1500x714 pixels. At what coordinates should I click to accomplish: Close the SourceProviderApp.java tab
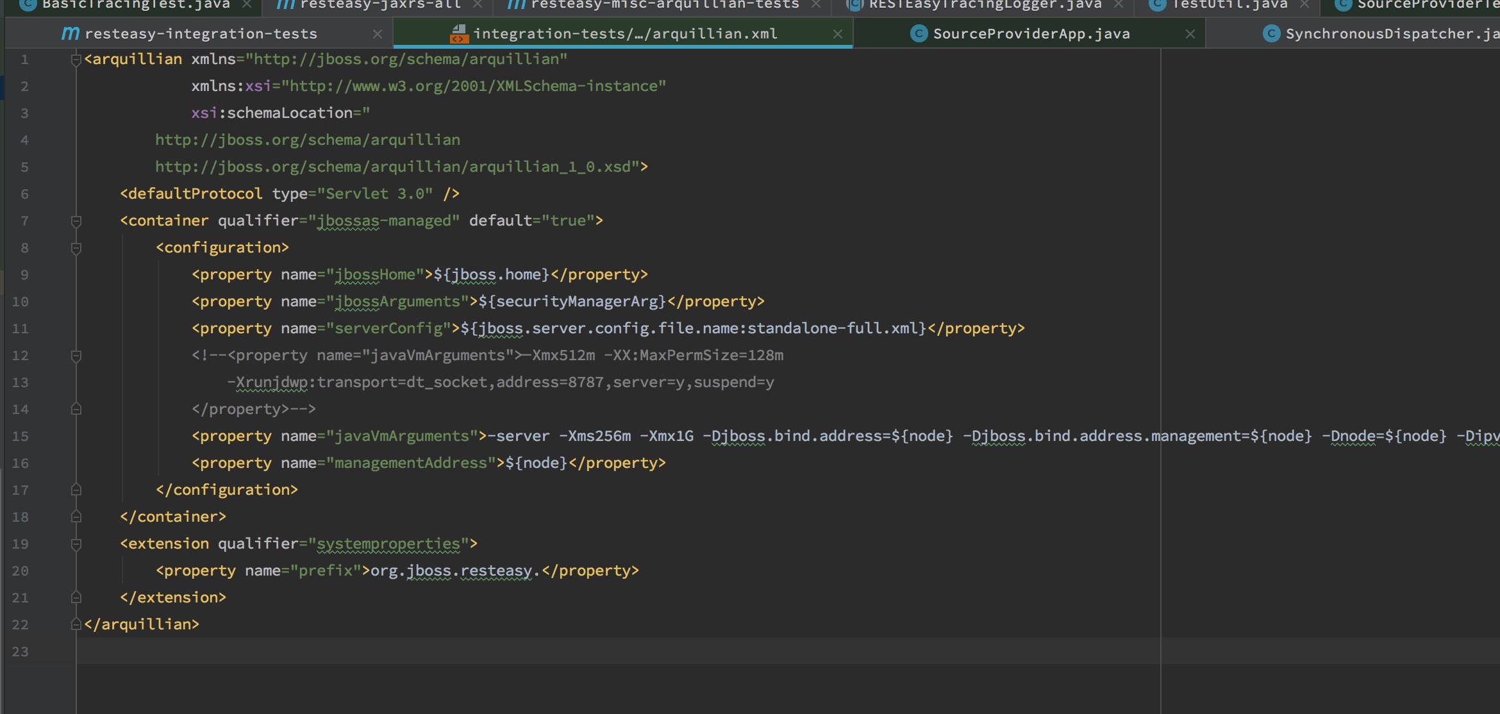click(1190, 34)
